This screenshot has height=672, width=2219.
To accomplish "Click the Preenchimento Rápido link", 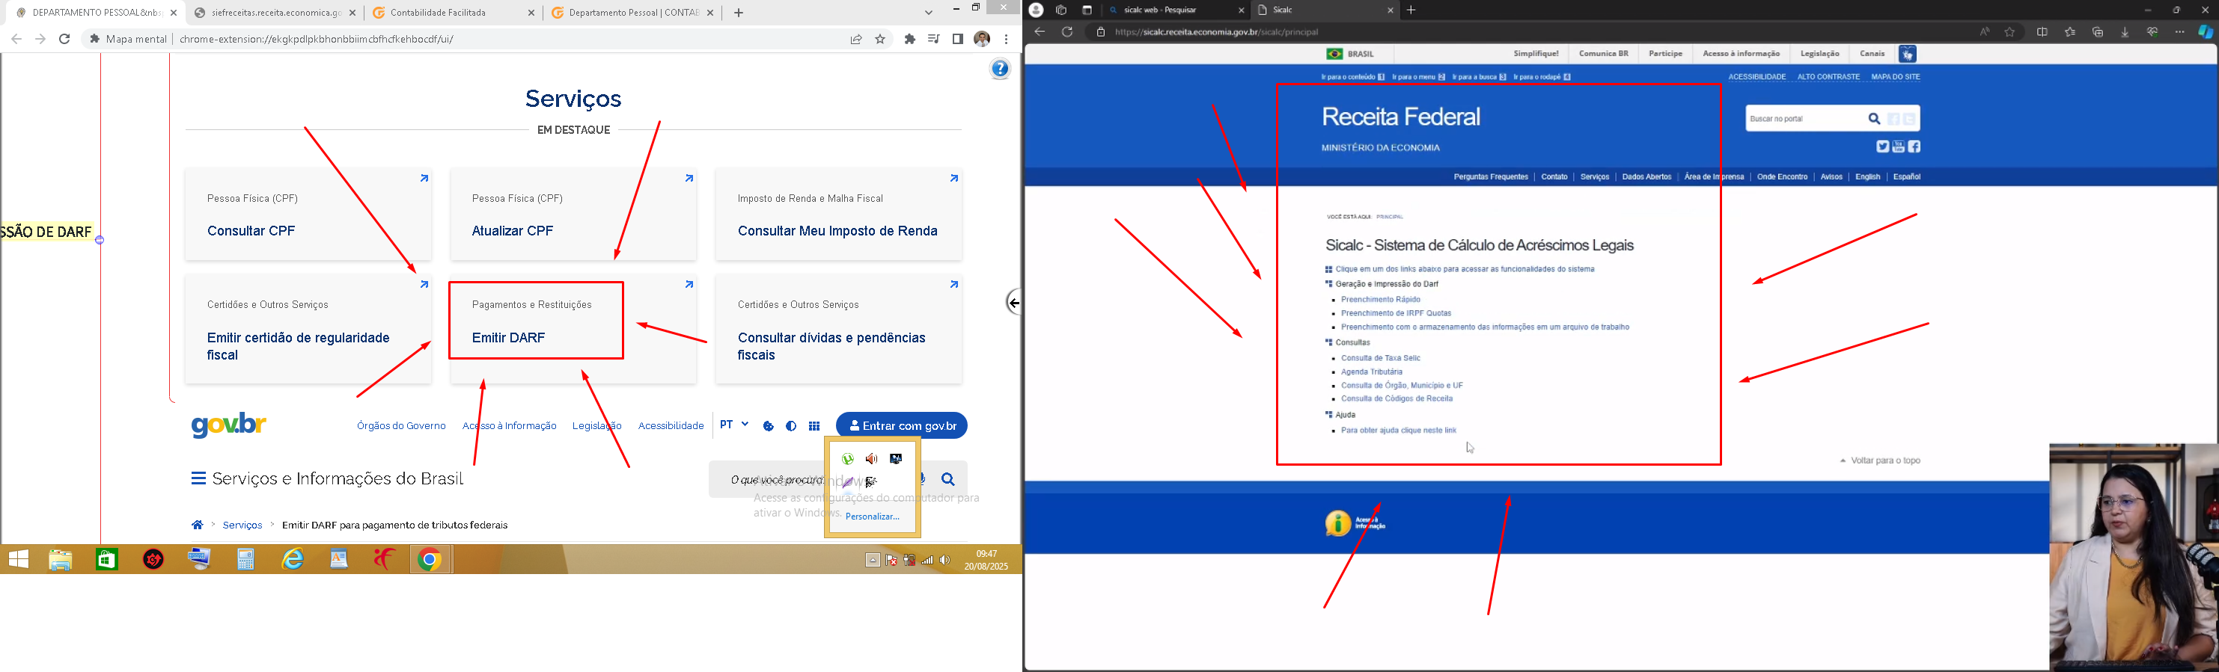I will 1381,300.
